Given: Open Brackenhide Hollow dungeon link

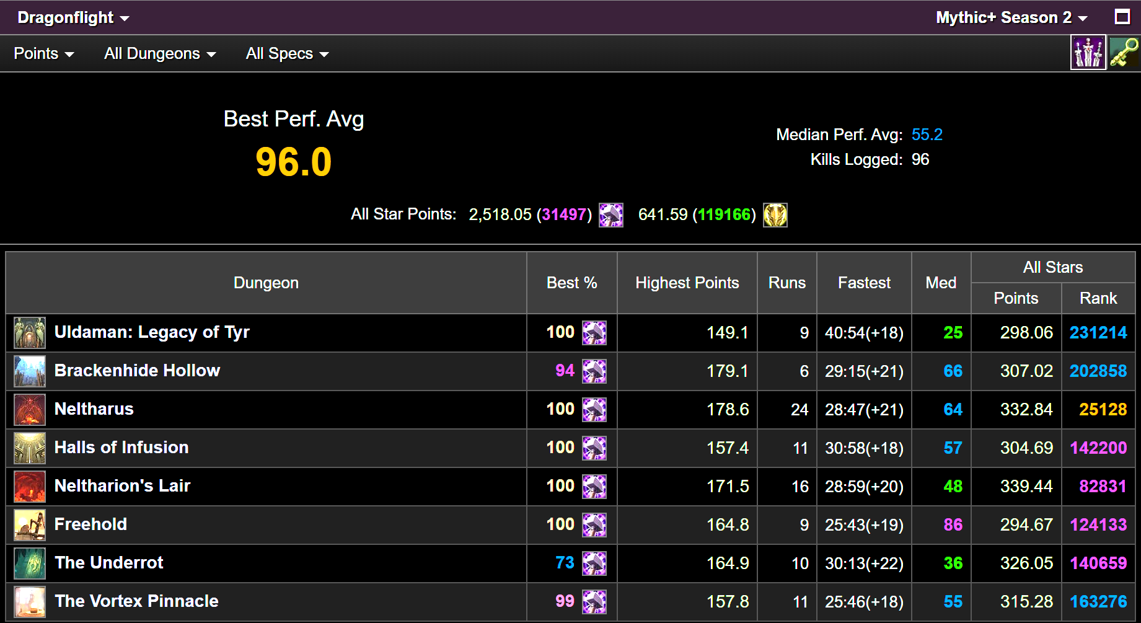Looking at the screenshot, I should tap(137, 371).
